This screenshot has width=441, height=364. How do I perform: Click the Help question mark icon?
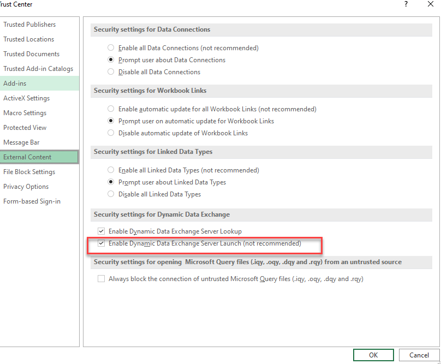406,4
